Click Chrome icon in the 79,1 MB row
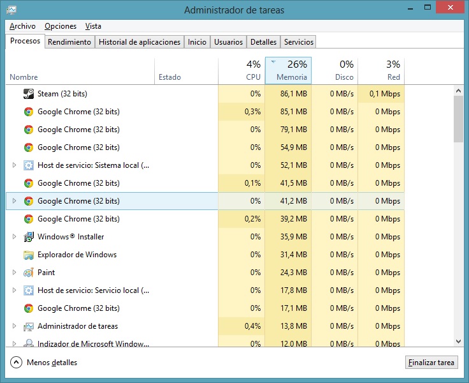Image resolution: width=469 pixels, height=383 pixels. 29,130
